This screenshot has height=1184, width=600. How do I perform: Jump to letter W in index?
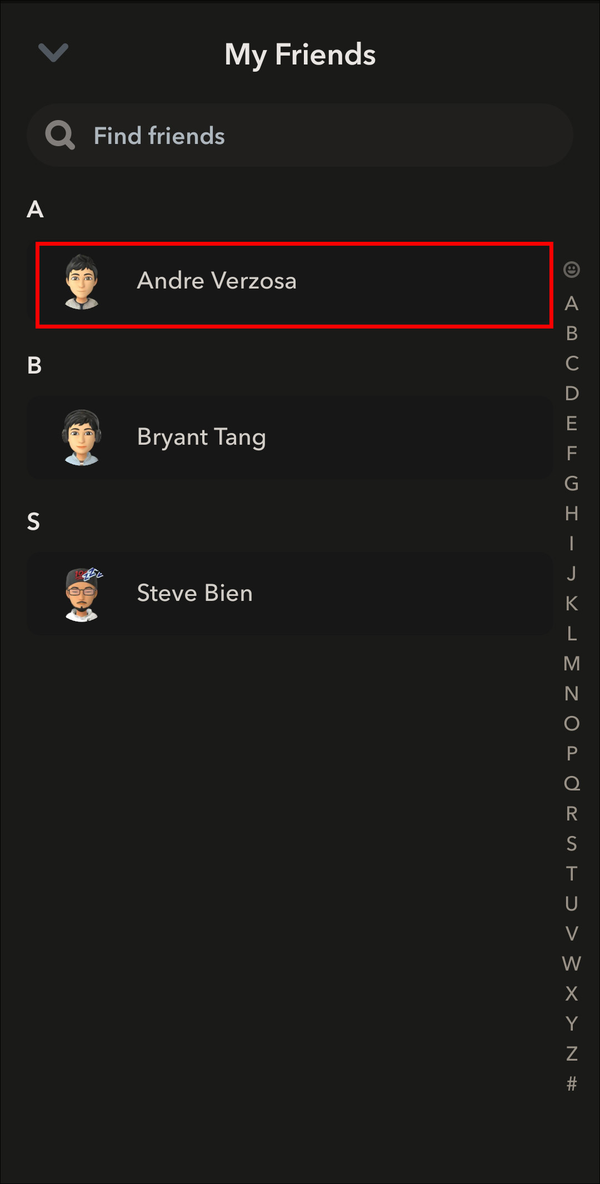pos(572,963)
